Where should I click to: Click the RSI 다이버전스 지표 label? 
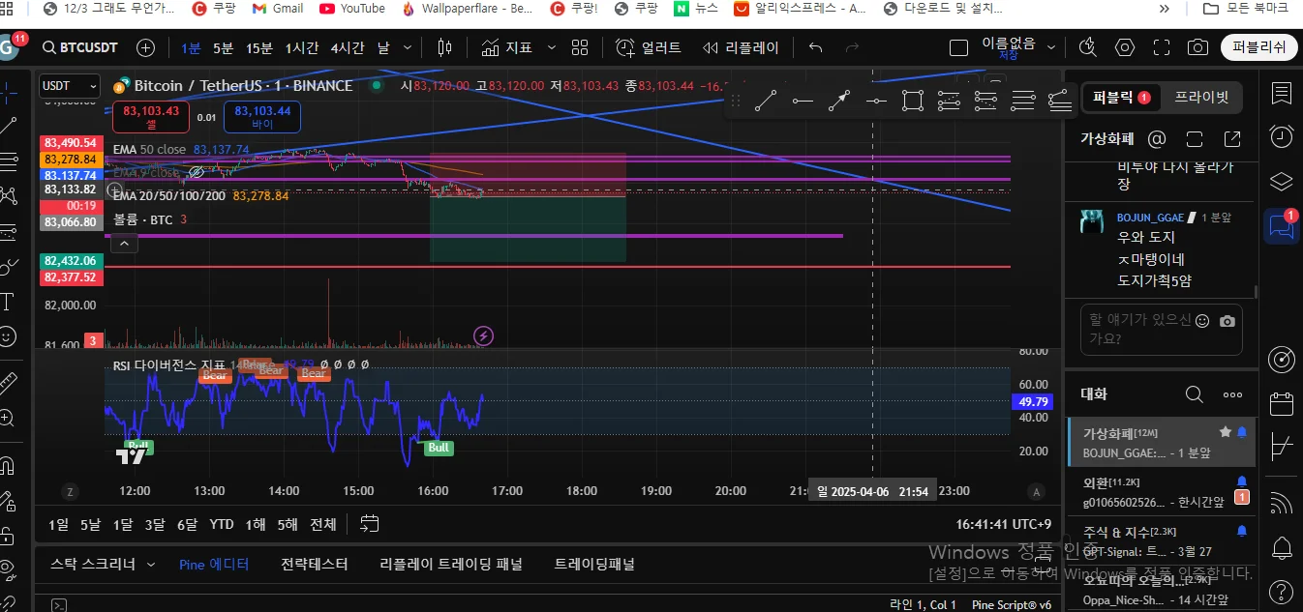point(169,365)
